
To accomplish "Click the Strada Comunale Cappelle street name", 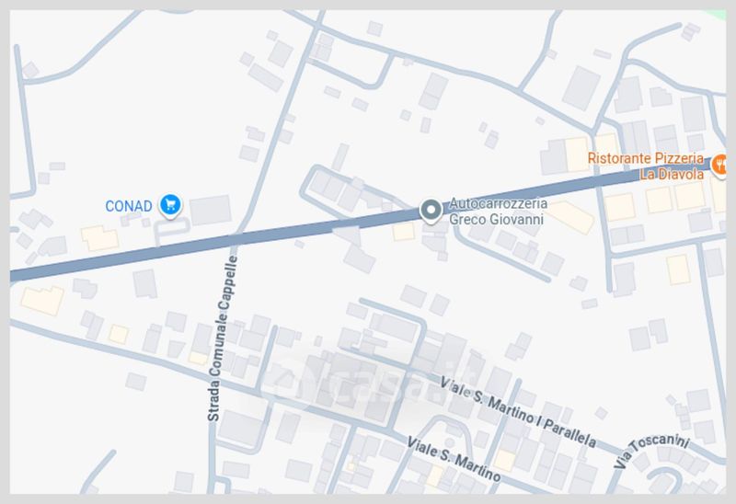I will (x=224, y=338).
